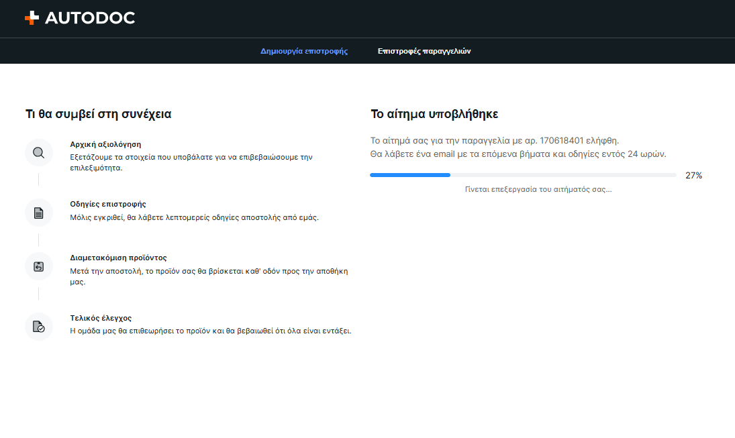The width and height of the screenshot is (735, 438).
Task: Click the Γίνεται επεξεργασία του αιτήματός σας status text
Action: [538, 189]
